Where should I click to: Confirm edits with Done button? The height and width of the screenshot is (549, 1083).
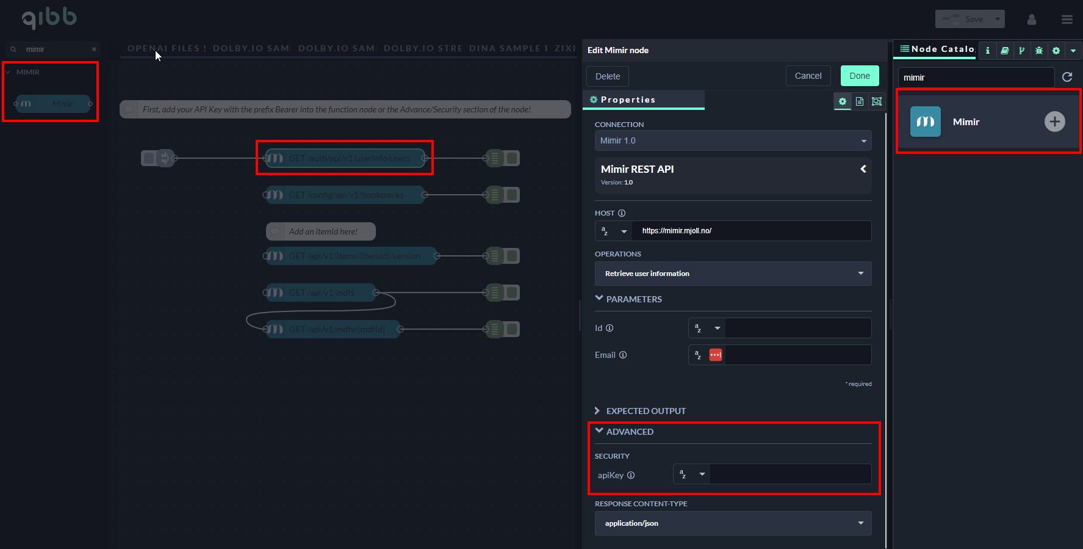(860, 76)
